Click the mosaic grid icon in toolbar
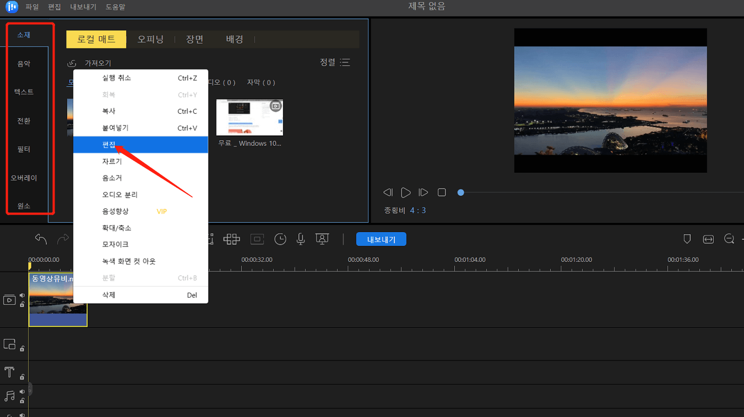744x417 pixels. click(x=232, y=239)
